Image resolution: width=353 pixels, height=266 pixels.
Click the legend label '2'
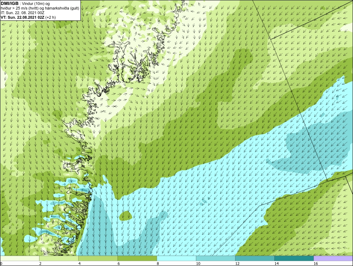pos(40,264)
